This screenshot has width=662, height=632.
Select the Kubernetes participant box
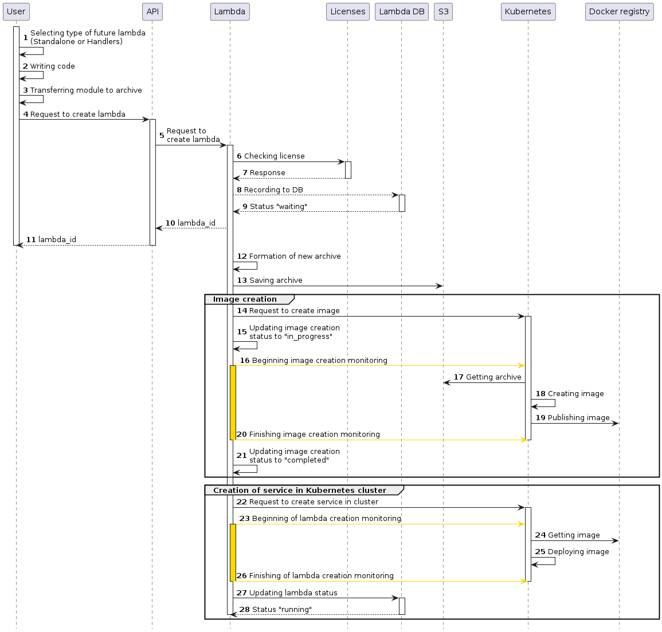point(528,11)
